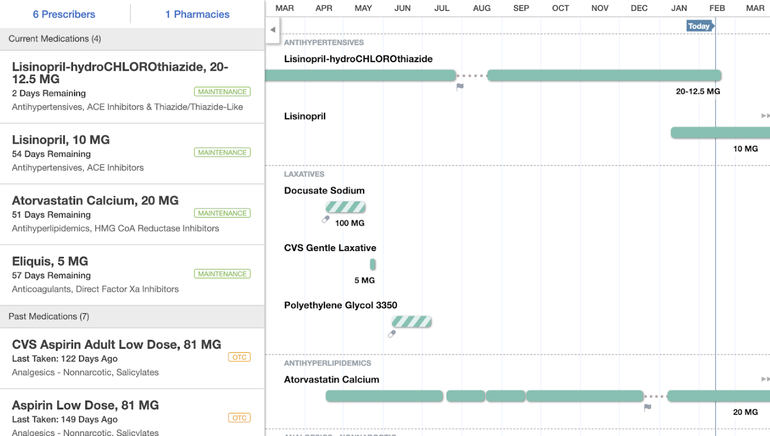770x436 pixels.
Task: Click the pill icon below Polyethylene Glycol bar
Action: tap(392, 334)
